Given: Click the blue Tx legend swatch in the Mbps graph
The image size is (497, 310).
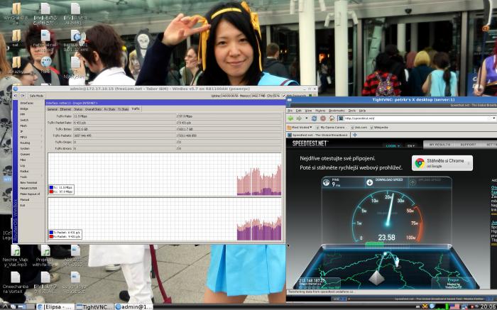Looking at the screenshot, I should coord(51,188).
